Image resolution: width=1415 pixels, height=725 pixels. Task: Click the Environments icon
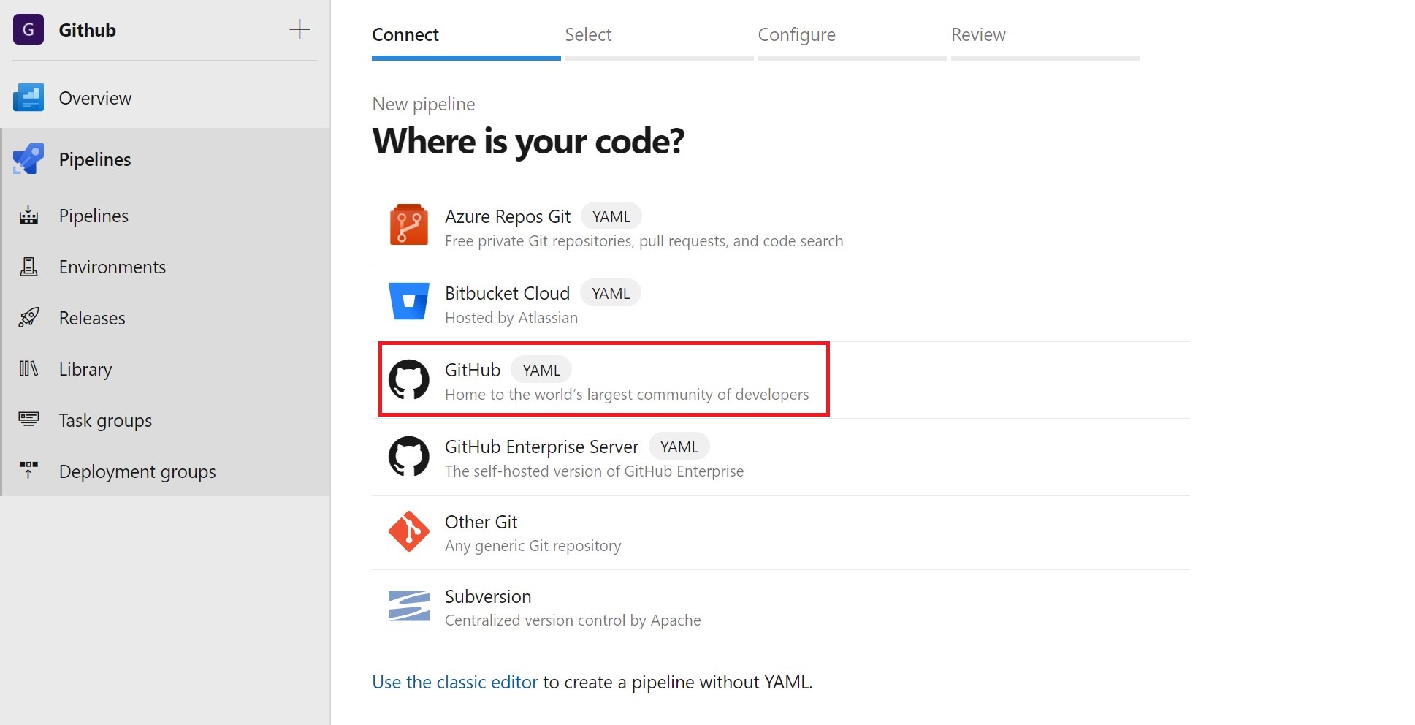tap(28, 267)
